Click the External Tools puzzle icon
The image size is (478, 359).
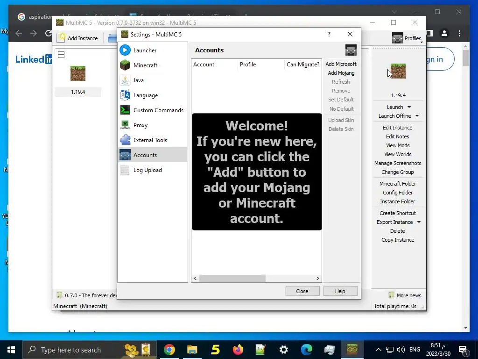click(125, 140)
